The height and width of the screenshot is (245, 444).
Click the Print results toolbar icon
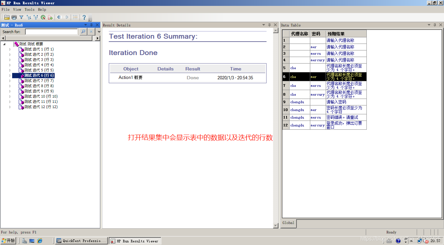(14, 17)
